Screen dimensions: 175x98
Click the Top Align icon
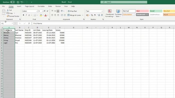pos(52,11)
